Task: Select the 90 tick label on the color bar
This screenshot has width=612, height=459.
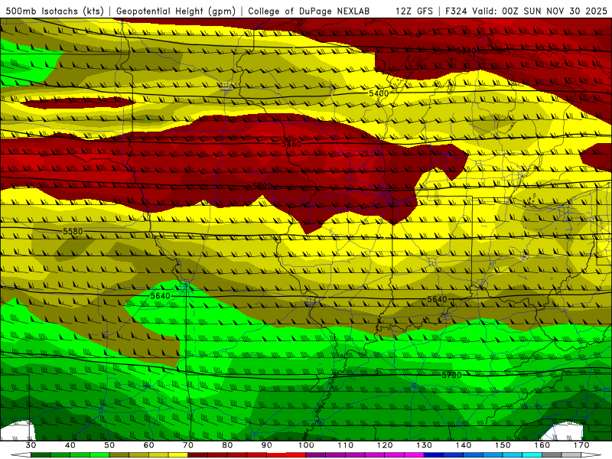Action: point(267,445)
